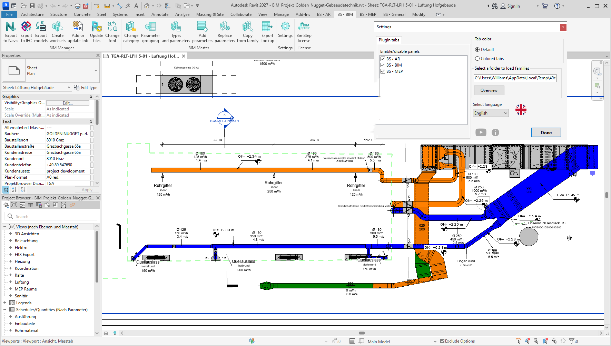611x346 pixels.
Task: Click Change font icon
Action: [x=112, y=27]
